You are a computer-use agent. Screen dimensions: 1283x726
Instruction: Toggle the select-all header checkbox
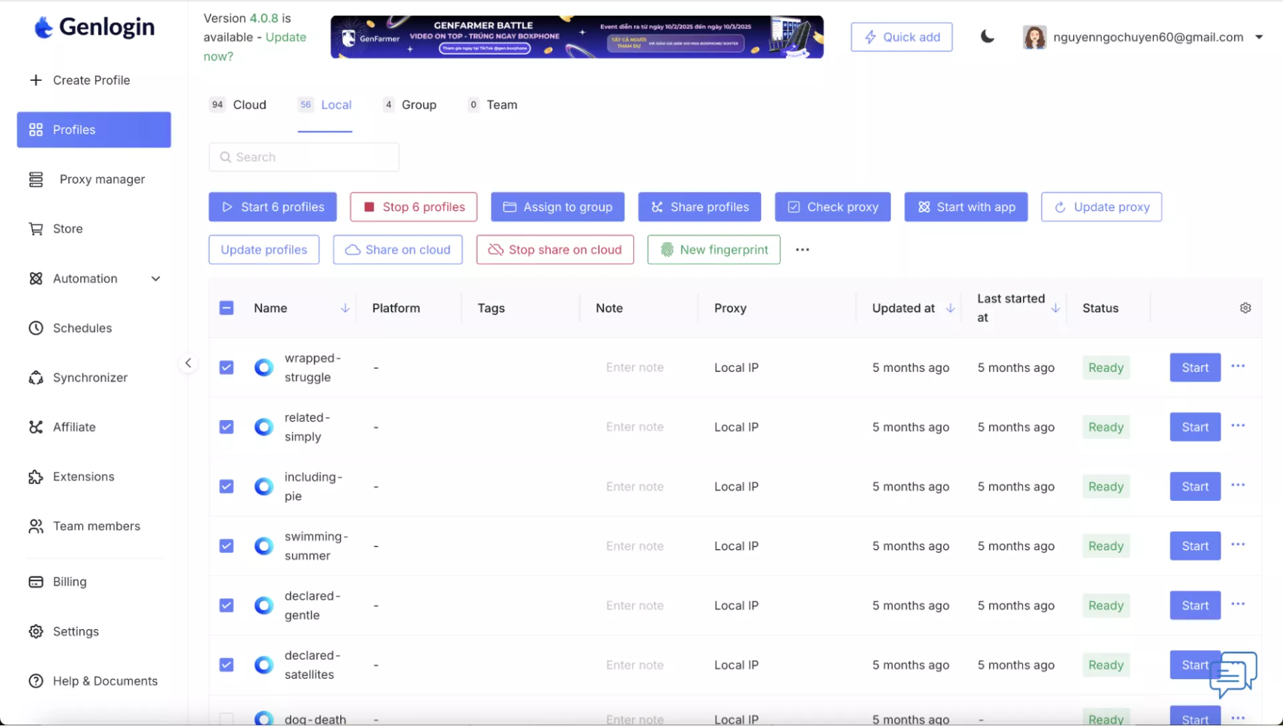coord(227,308)
